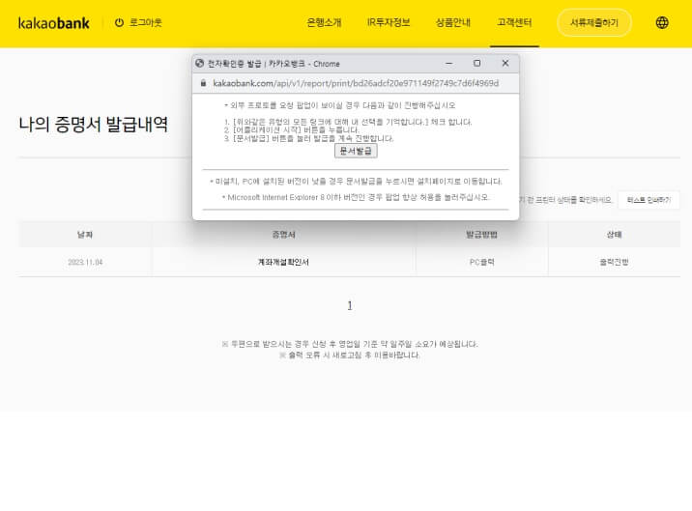Open the 고객센터 menu
692x511 pixels.
pos(514,22)
